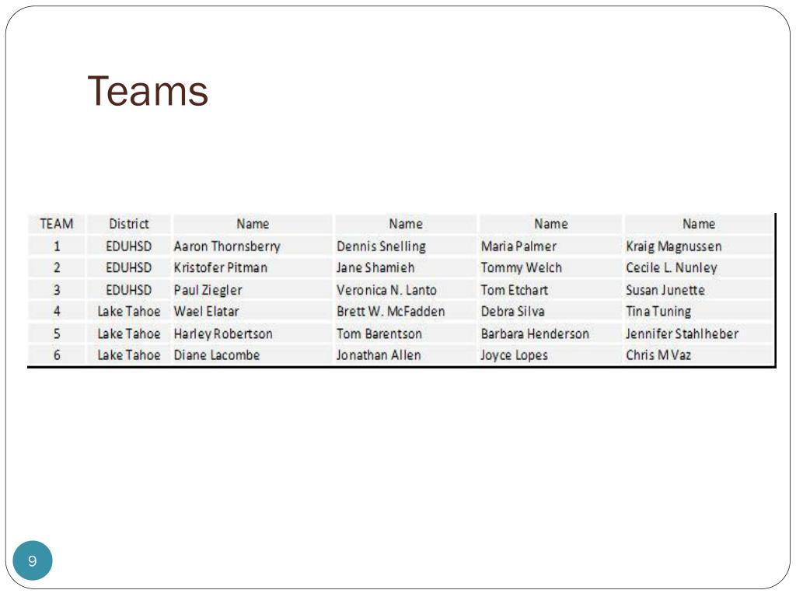Screen dimensions: 796x597
Task: Click the District column header
Action: pyautogui.click(x=129, y=224)
